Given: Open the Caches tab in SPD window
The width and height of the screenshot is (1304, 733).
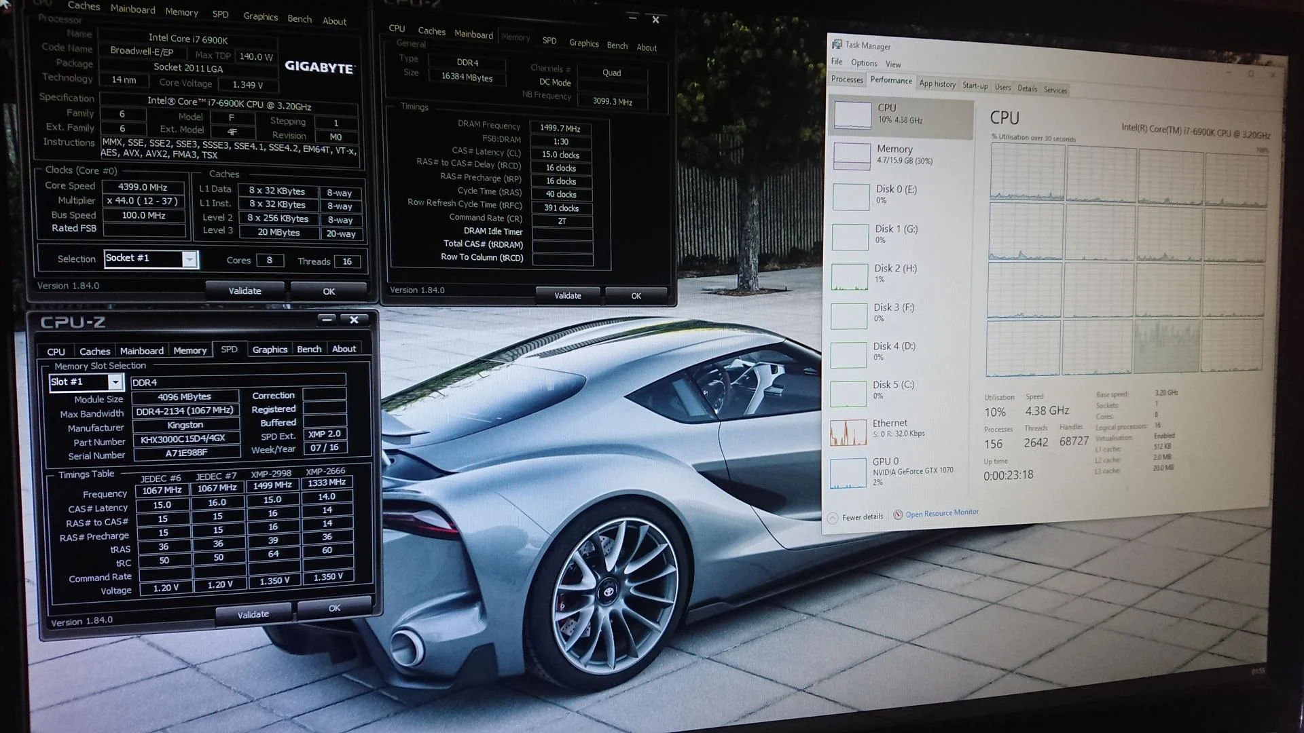Looking at the screenshot, I should pyautogui.click(x=94, y=351).
